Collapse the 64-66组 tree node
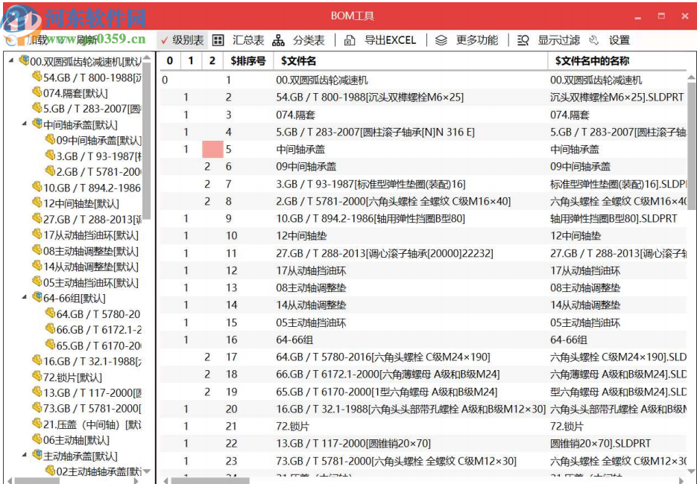697x484 pixels. [x=25, y=297]
